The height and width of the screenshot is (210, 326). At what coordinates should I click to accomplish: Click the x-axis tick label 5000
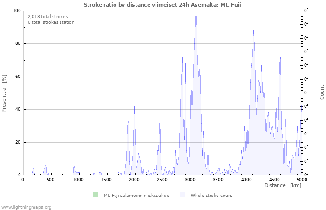(x=301, y=180)
